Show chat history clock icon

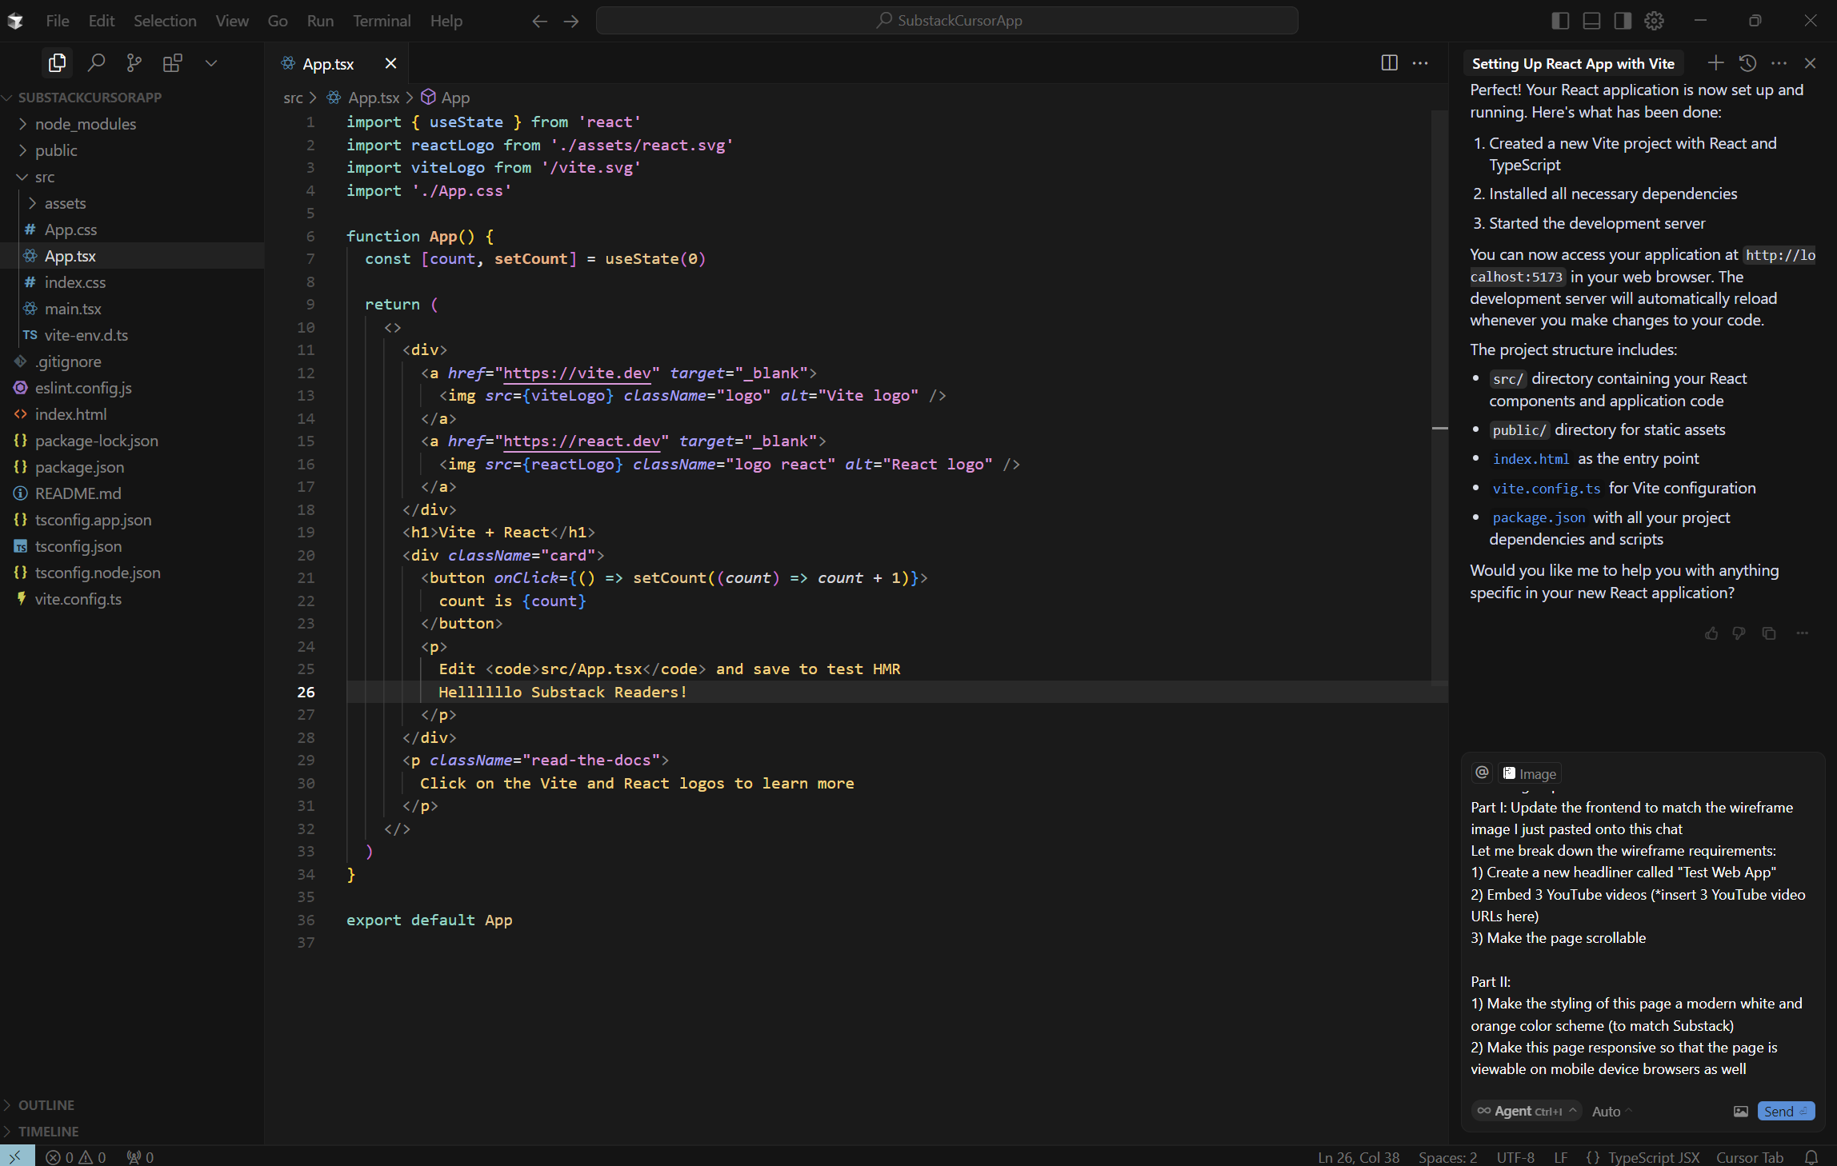[x=1747, y=63]
